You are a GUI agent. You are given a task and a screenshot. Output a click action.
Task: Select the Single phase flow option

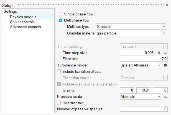[x=60, y=14]
